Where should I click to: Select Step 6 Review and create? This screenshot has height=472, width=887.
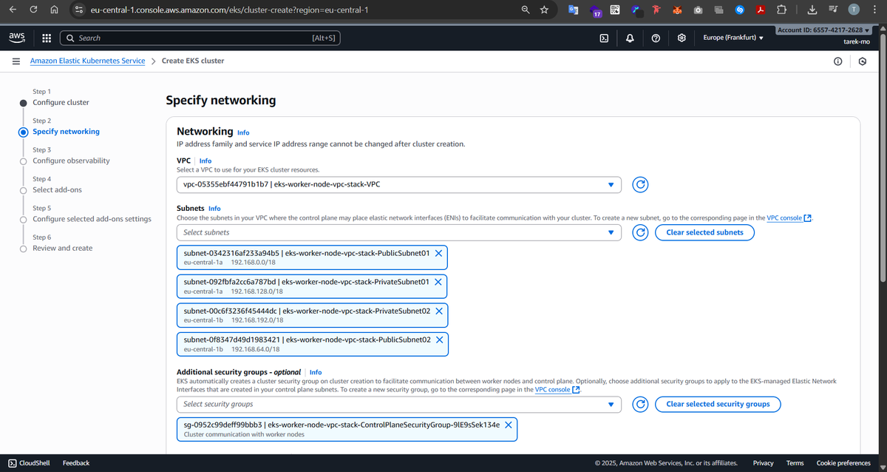tap(62, 249)
